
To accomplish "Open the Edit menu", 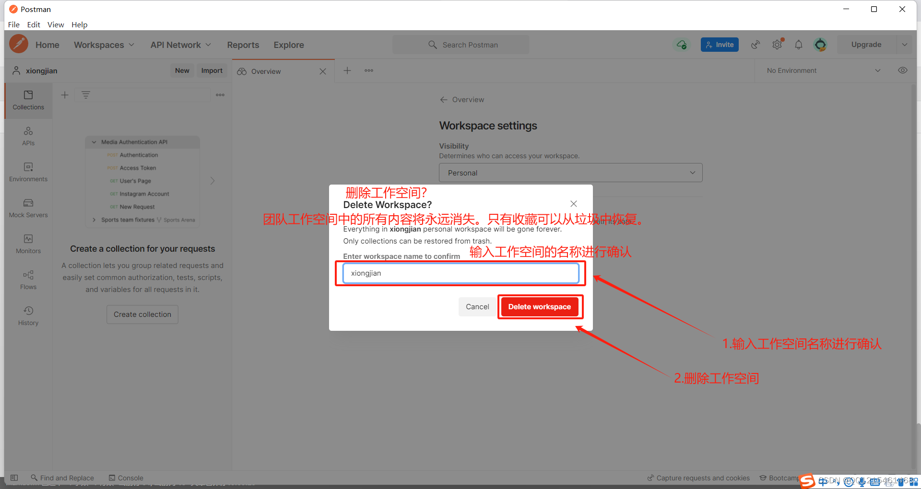I will (x=34, y=24).
